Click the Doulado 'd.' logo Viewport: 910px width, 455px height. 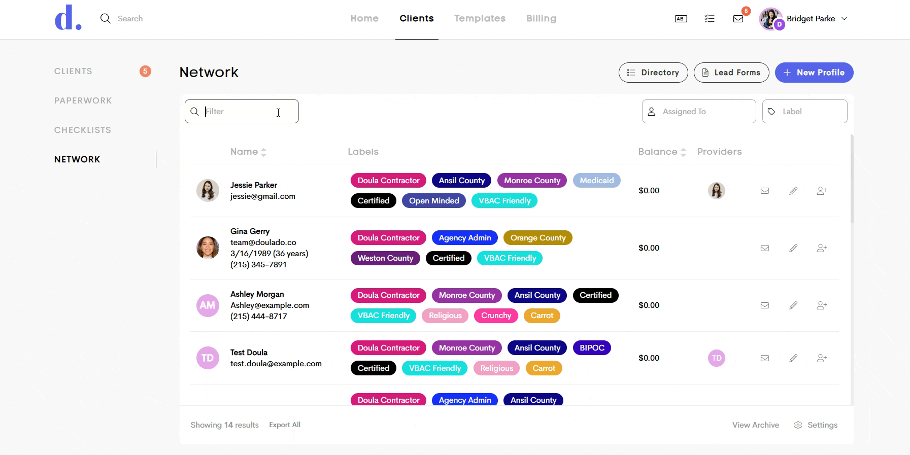[x=68, y=18]
